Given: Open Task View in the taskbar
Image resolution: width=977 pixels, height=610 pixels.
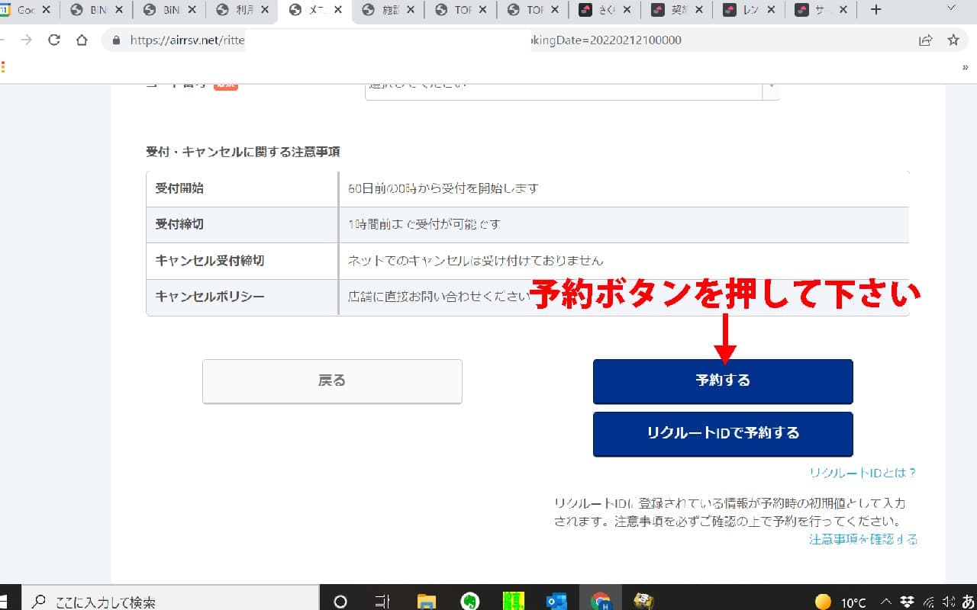Looking at the screenshot, I should (382, 602).
